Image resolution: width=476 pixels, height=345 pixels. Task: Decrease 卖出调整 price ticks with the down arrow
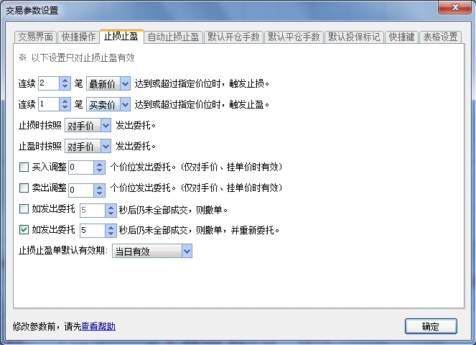click(99, 193)
